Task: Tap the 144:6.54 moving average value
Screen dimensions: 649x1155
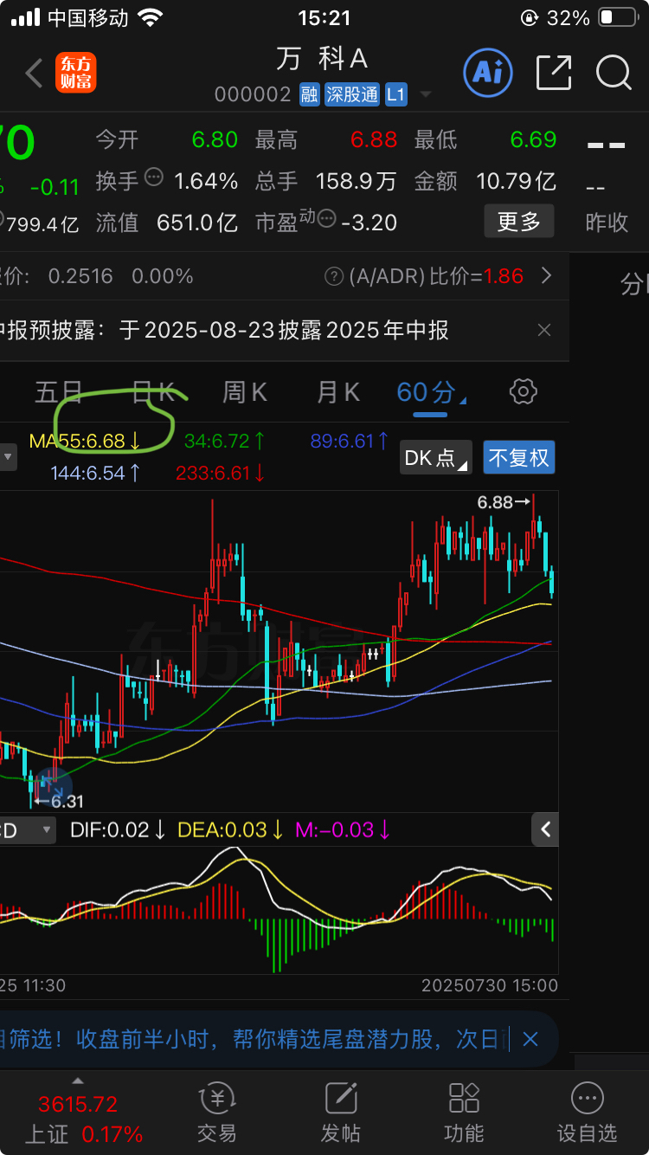Action: [x=96, y=473]
